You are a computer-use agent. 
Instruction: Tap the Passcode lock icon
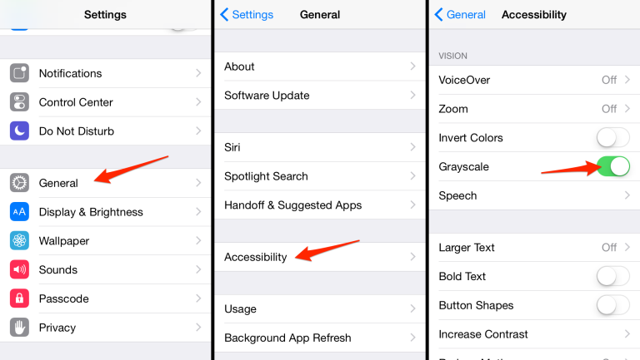pos(19,298)
